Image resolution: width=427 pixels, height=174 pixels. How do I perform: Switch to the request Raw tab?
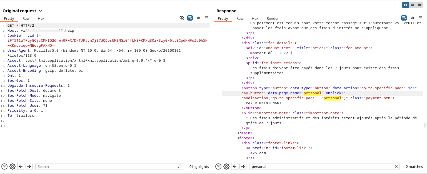click(x=26, y=18)
